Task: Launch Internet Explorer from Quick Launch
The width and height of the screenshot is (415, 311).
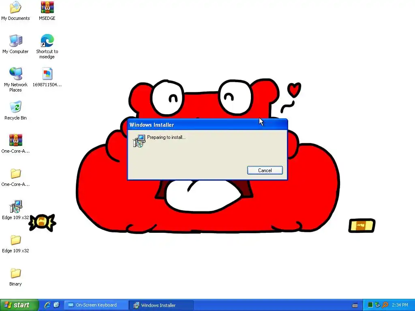Action: pyautogui.click(x=47, y=305)
